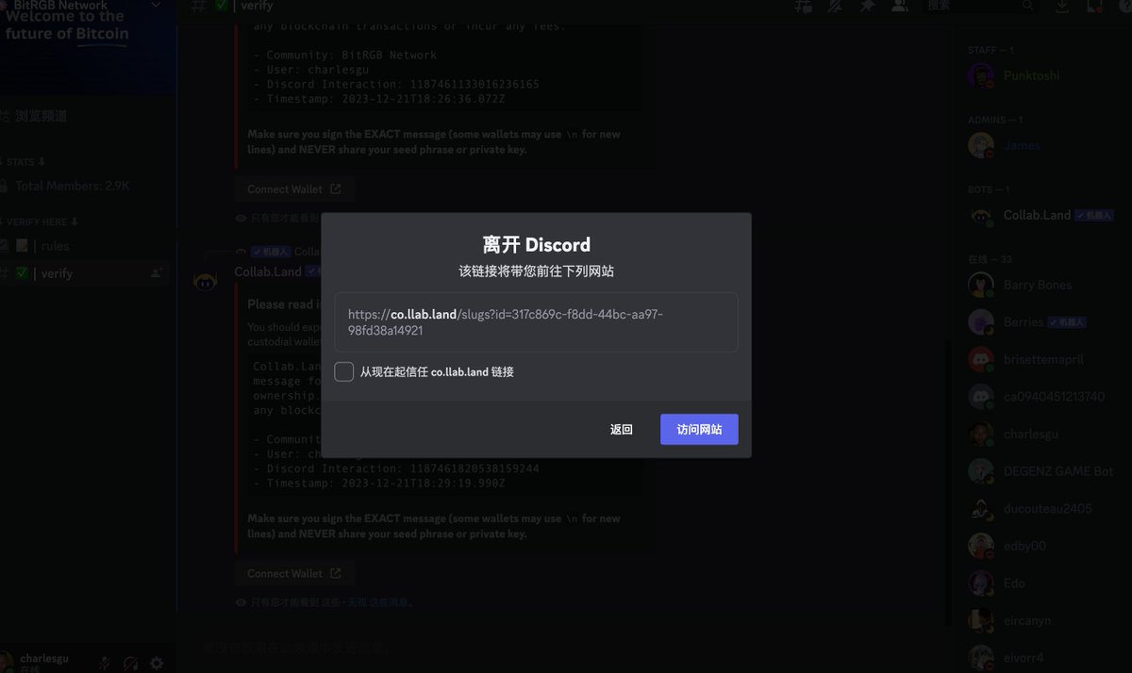Click brisettemapril's avatar in member list

click(x=981, y=359)
